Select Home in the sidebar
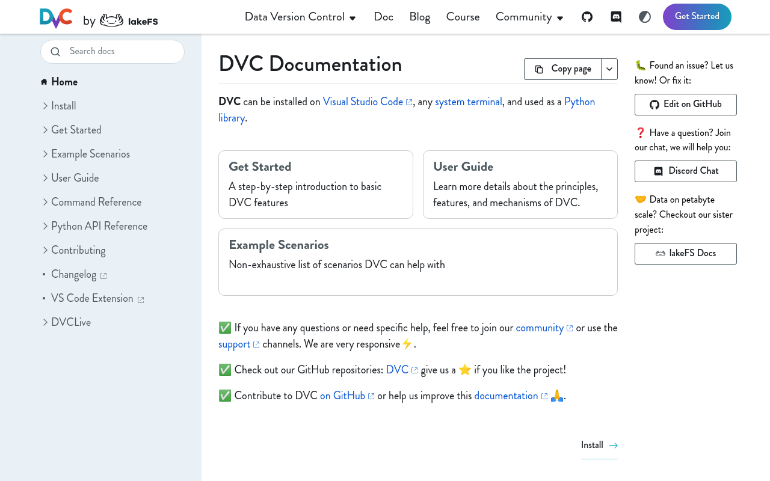This screenshot has width=770, height=481. pos(64,82)
